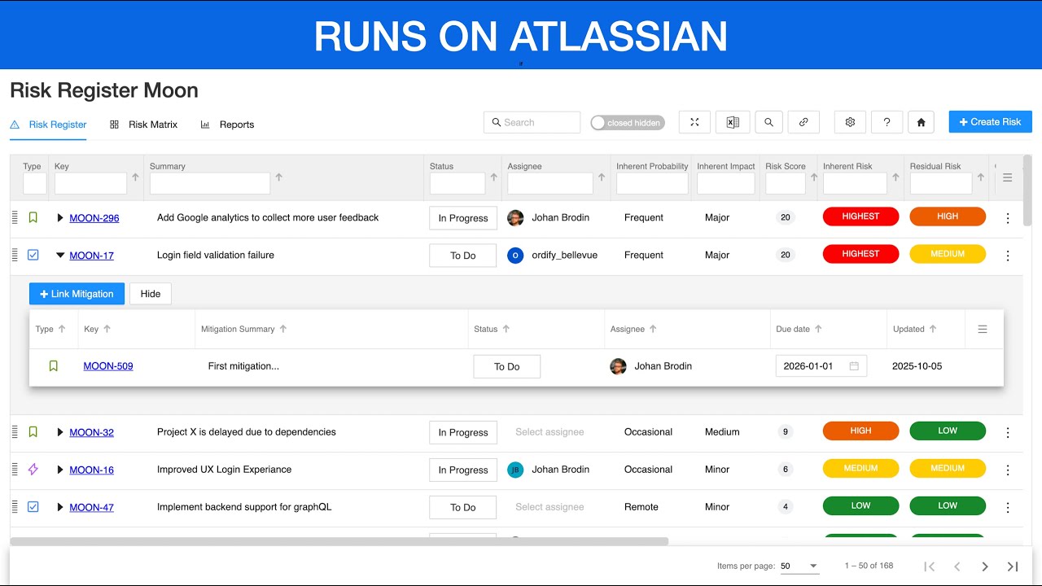Open three-dot menu for MOON-16 row
The image size is (1042, 586).
pos(1008,470)
